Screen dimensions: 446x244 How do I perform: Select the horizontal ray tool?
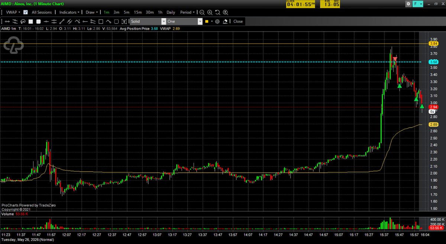pyautogui.click(x=85, y=22)
